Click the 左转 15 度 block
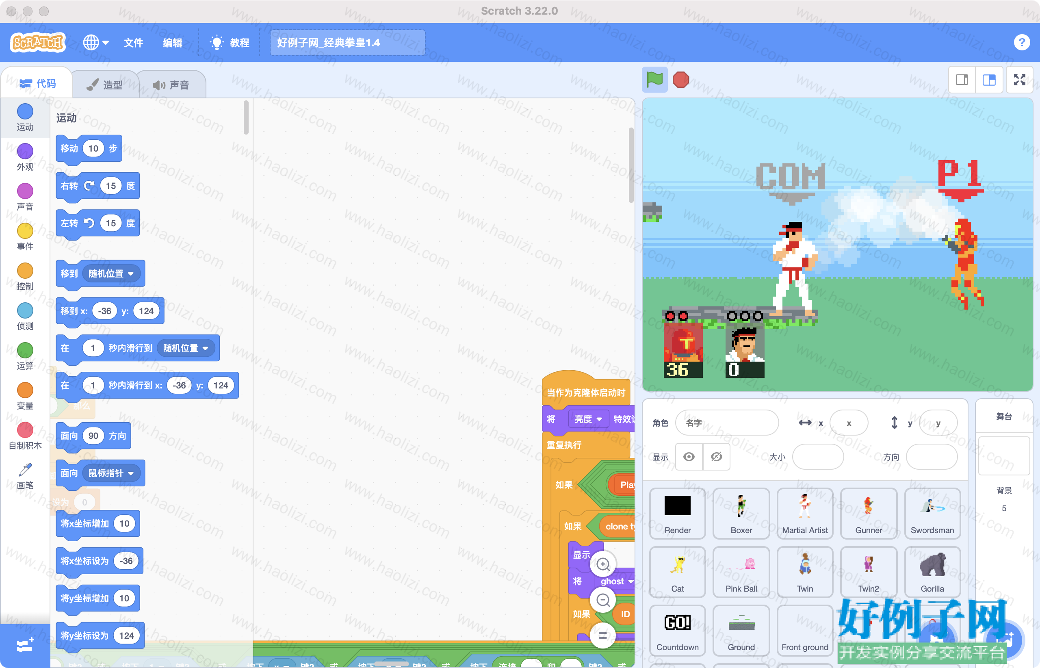The width and height of the screenshot is (1040, 668). tap(97, 223)
